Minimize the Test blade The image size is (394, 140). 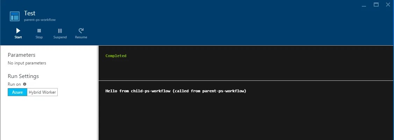(x=364, y=5)
